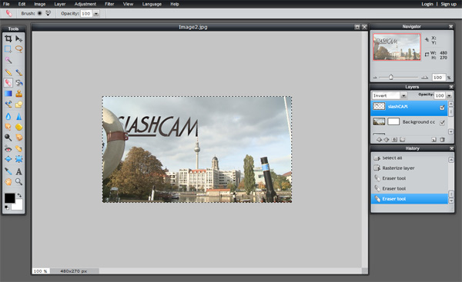The width and height of the screenshot is (462, 282).
Task: Click the Navigator zoom percentage field
Action: pos(439,78)
